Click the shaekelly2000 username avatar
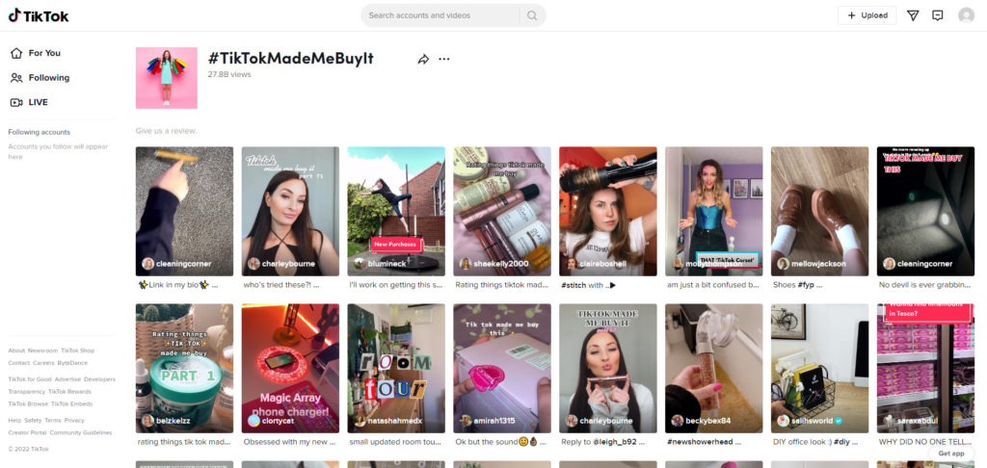 466,264
